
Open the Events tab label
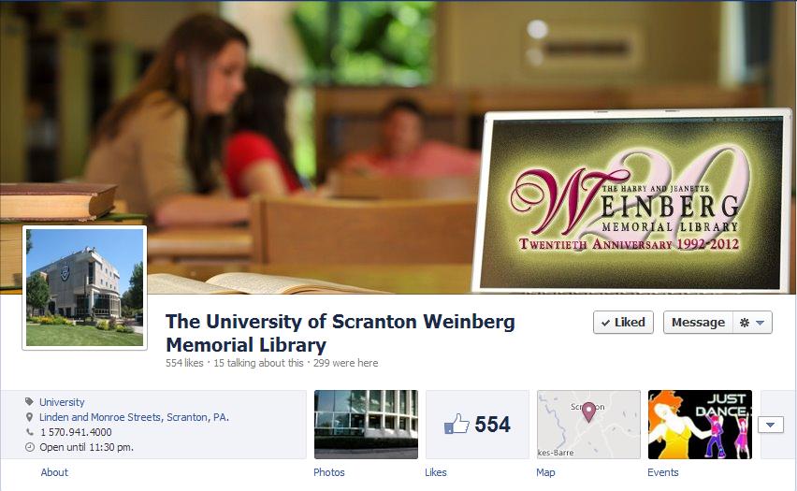click(x=663, y=472)
